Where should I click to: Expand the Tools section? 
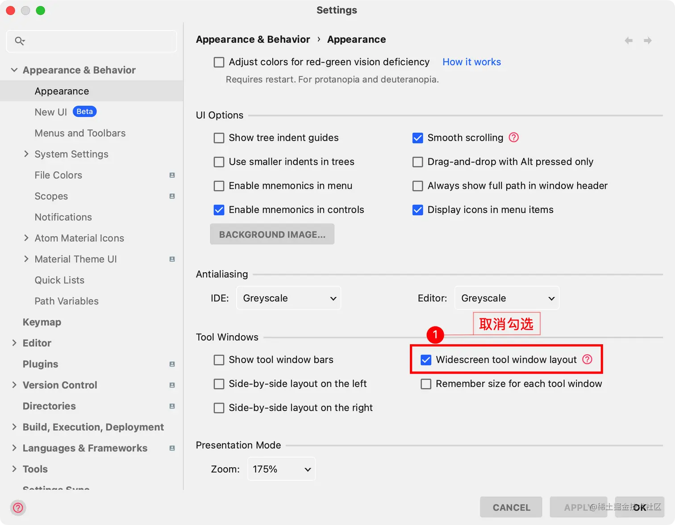click(x=14, y=469)
